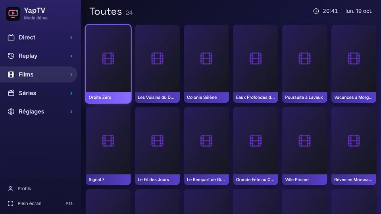
Task: Select the Les Voisins du D... title label
Action: pyautogui.click(x=156, y=97)
